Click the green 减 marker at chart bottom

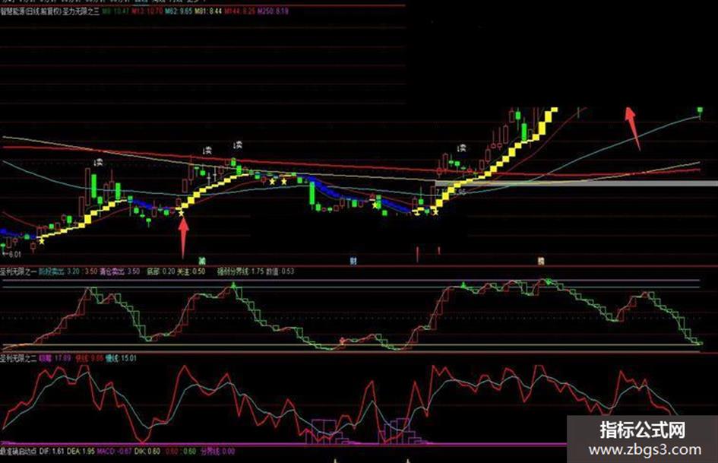[202, 261]
